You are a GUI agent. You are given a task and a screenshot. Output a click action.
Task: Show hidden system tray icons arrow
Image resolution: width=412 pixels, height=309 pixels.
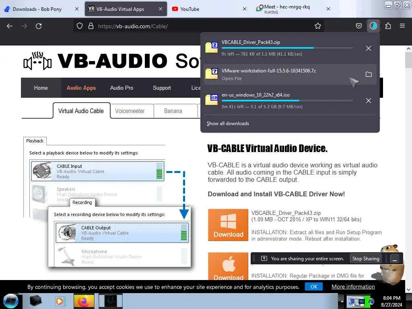(x=342, y=301)
